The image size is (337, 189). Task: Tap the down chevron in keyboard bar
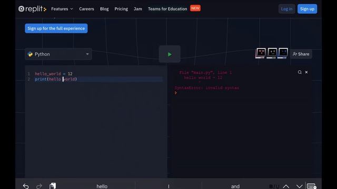click(x=299, y=186)
